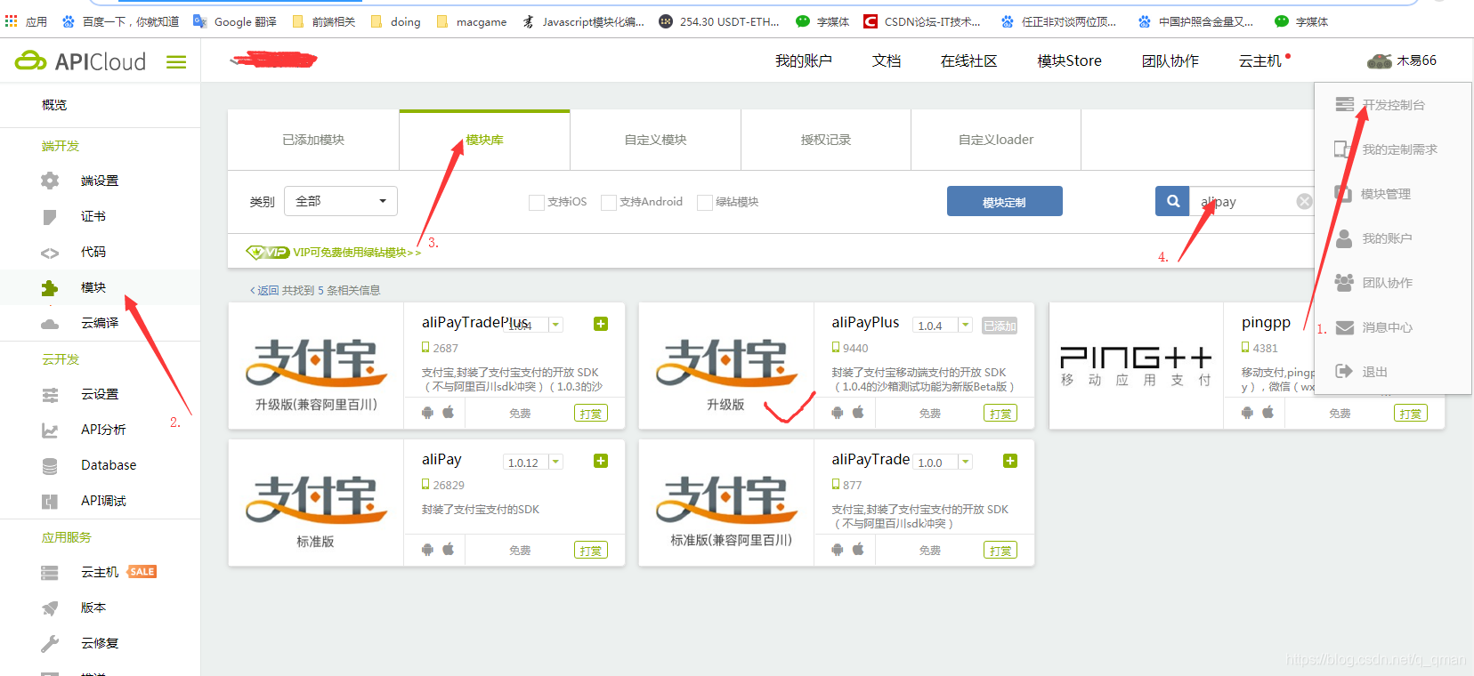Screen dimensions: 1474x676
Task: Clear the alipay search text
Action: pos(1304,201)
